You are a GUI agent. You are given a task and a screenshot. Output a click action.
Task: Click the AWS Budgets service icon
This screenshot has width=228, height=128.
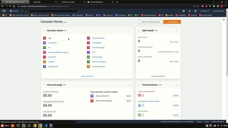click(x=88, y=57)
